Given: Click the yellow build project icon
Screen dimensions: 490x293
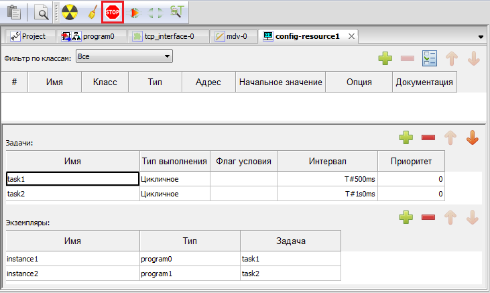Looking at the screenshot, I should tap(70, 12).
